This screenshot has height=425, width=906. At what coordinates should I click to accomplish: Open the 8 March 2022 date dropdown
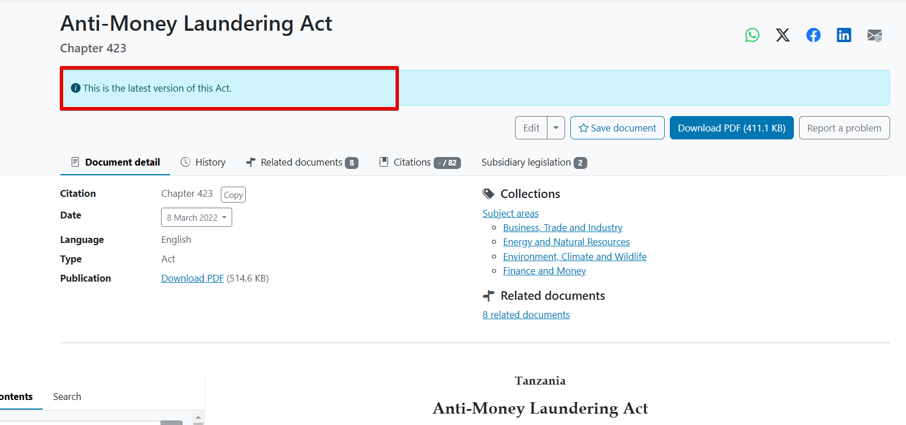196,217
